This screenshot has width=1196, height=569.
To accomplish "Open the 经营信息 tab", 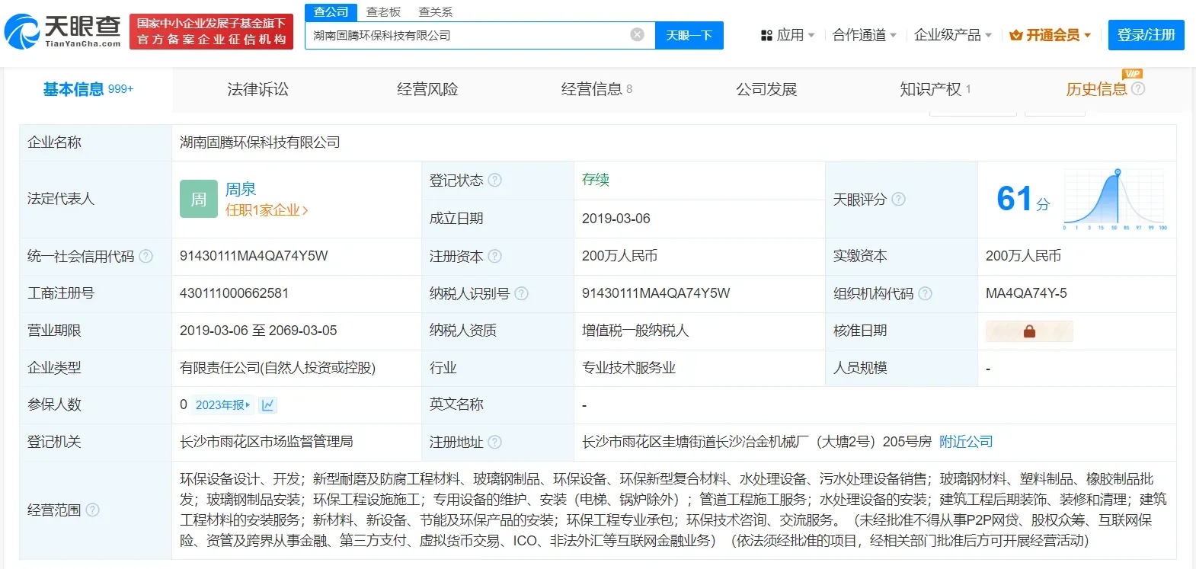I will 596,90.
